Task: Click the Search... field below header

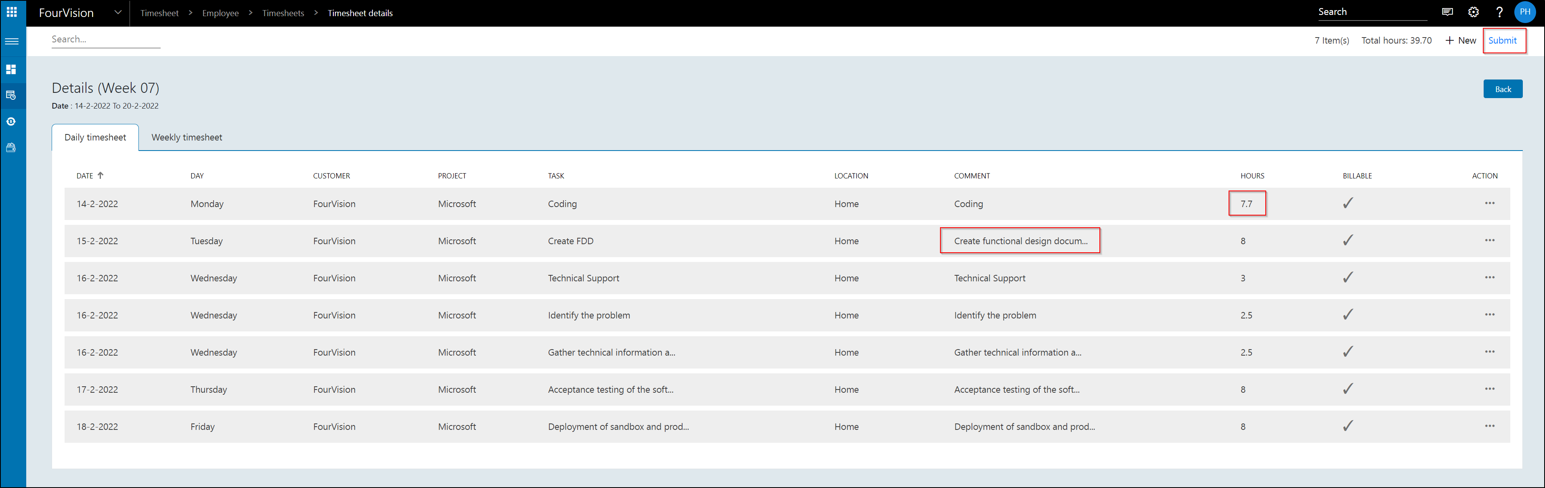Action: tap(106, 40)
